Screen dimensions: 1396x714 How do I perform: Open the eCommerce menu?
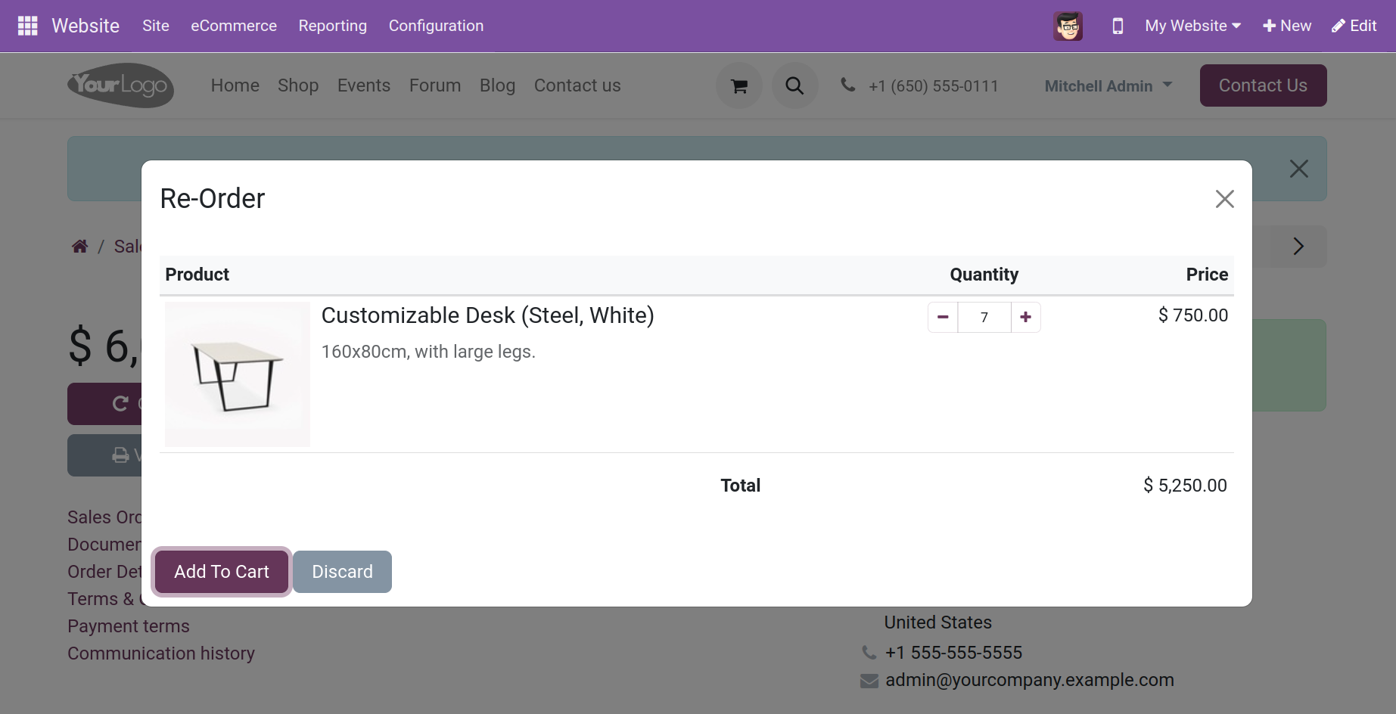[234, 26]
